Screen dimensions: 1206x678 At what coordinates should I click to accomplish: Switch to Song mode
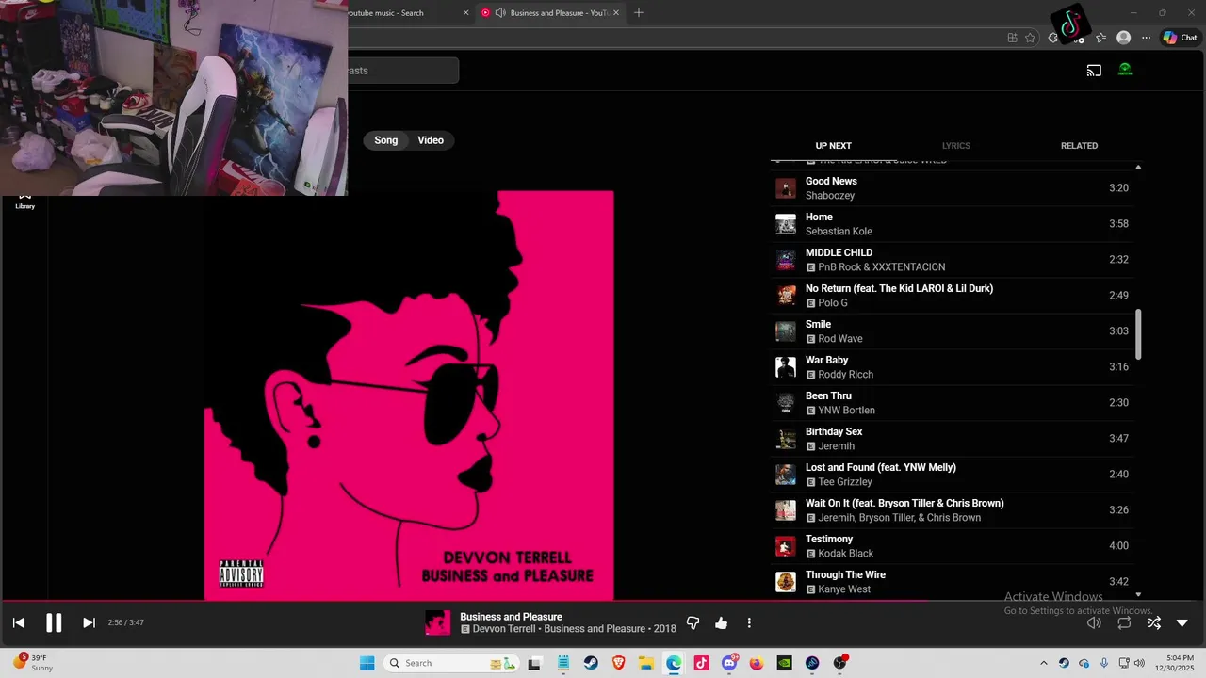(386, 140)
